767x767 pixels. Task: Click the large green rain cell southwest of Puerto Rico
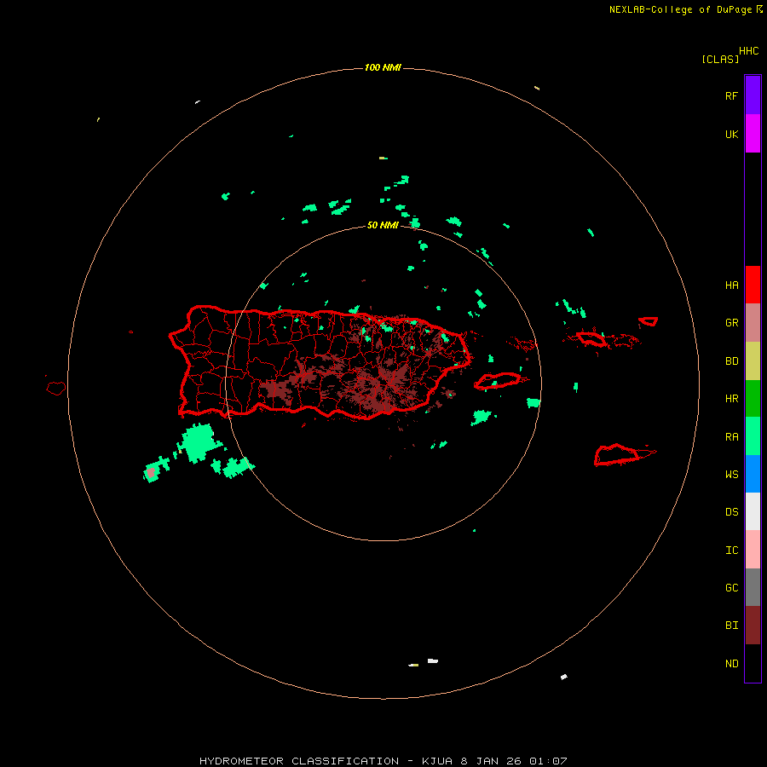point(198,441)
